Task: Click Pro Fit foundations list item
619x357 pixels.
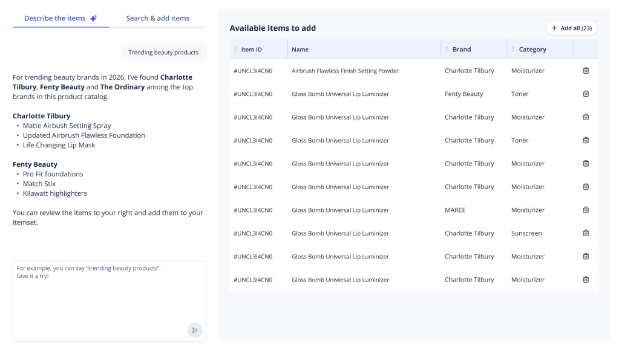Action: pyautogui.click(x=53, y=174)
